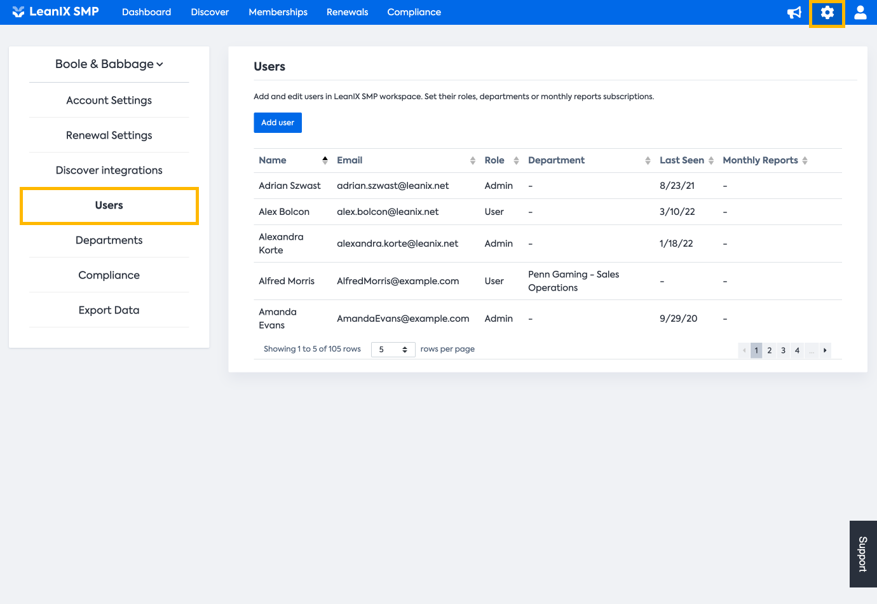Click the 9/29/20 last seen date
Viewport: 877px width, 604px height.
point(679,319)
